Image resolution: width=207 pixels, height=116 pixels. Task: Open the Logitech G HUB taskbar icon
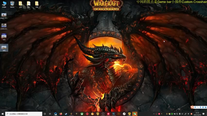click(x=71, y=114)
